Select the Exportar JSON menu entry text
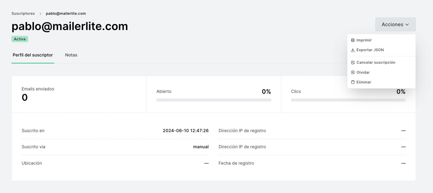Screen dimensions: 433x193 (x=370, y=50)
